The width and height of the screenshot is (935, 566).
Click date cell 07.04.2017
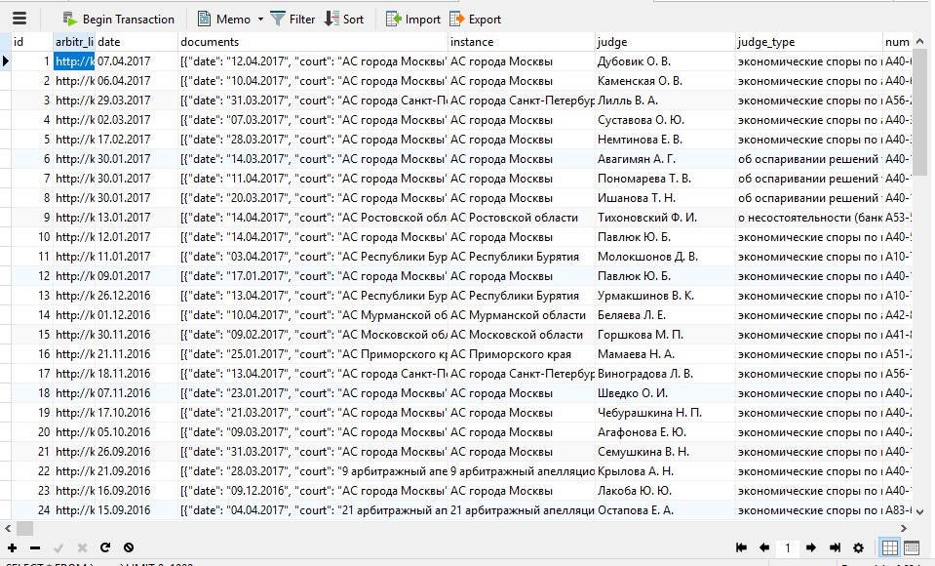point(136,61)
